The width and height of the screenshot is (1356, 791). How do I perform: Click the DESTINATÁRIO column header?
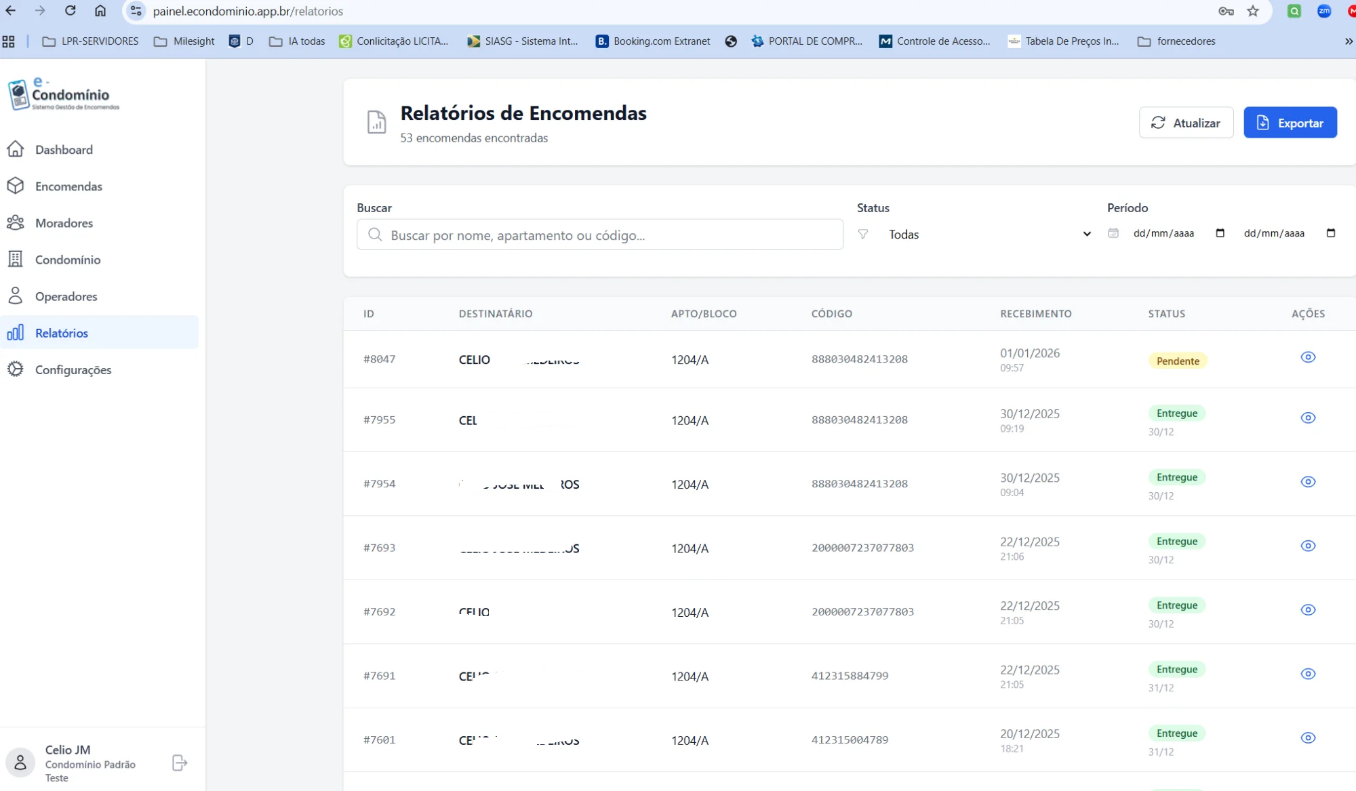pyautogui.click(x=496, y=314)
